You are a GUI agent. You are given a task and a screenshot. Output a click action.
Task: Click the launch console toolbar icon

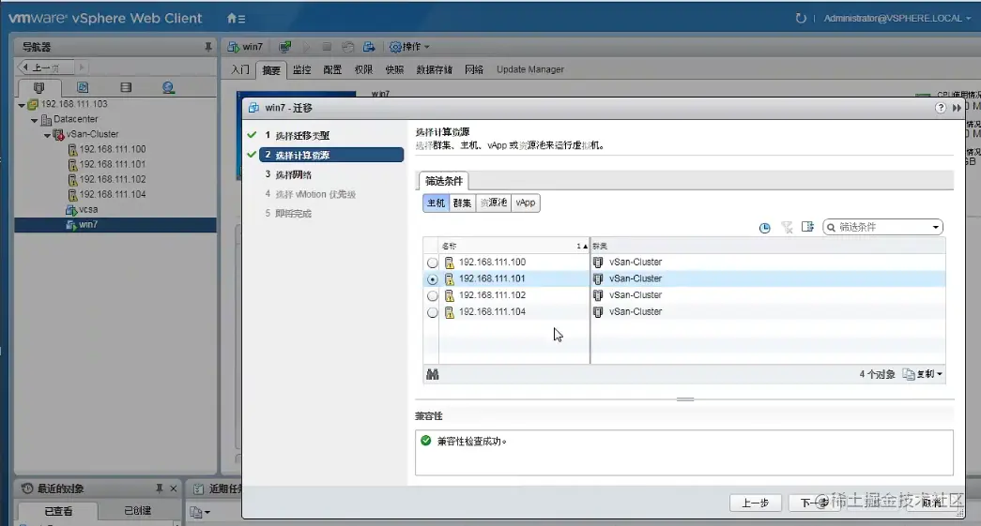[284, 47]
